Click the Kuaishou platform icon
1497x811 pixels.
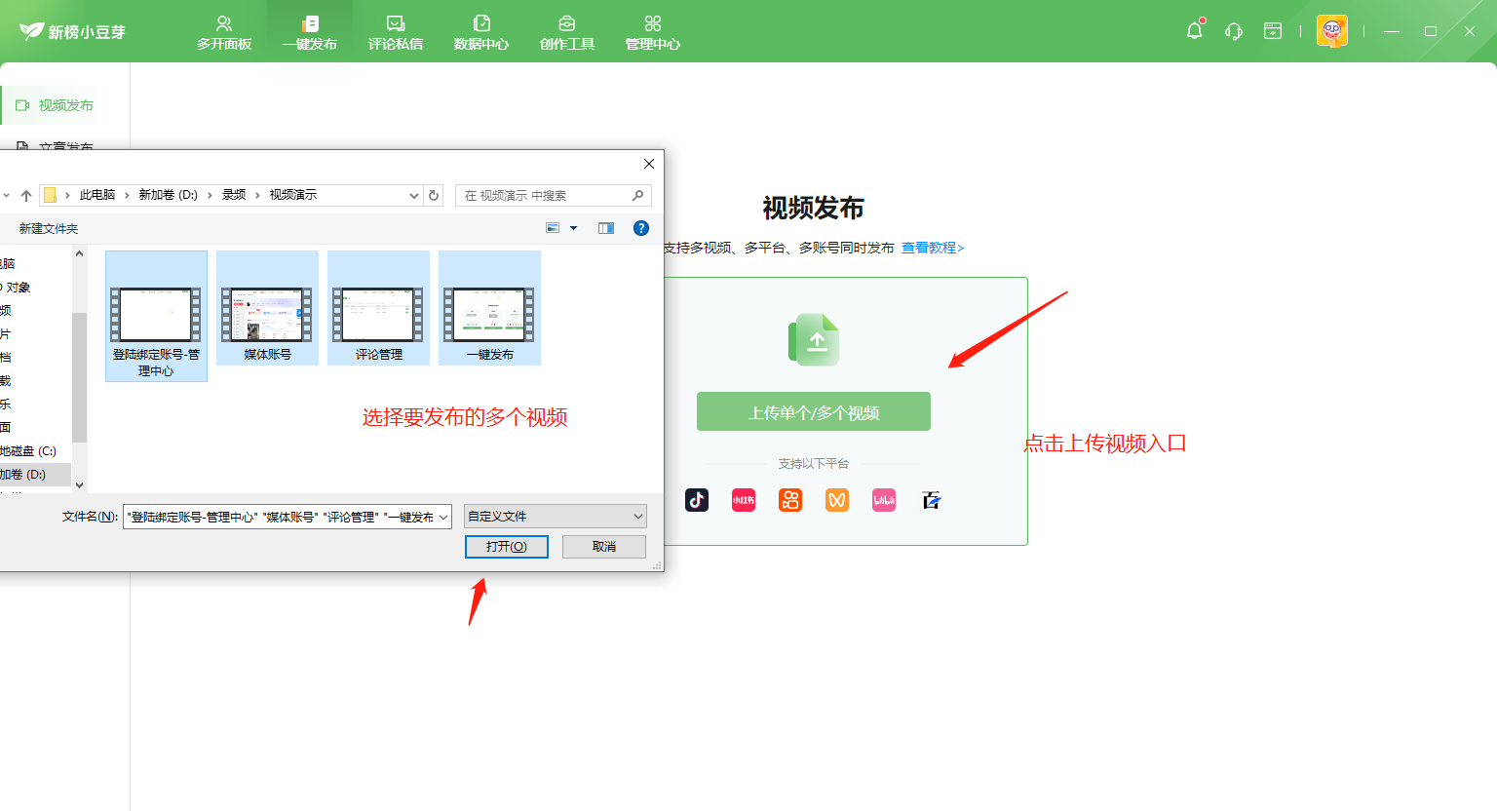point(790,500)
